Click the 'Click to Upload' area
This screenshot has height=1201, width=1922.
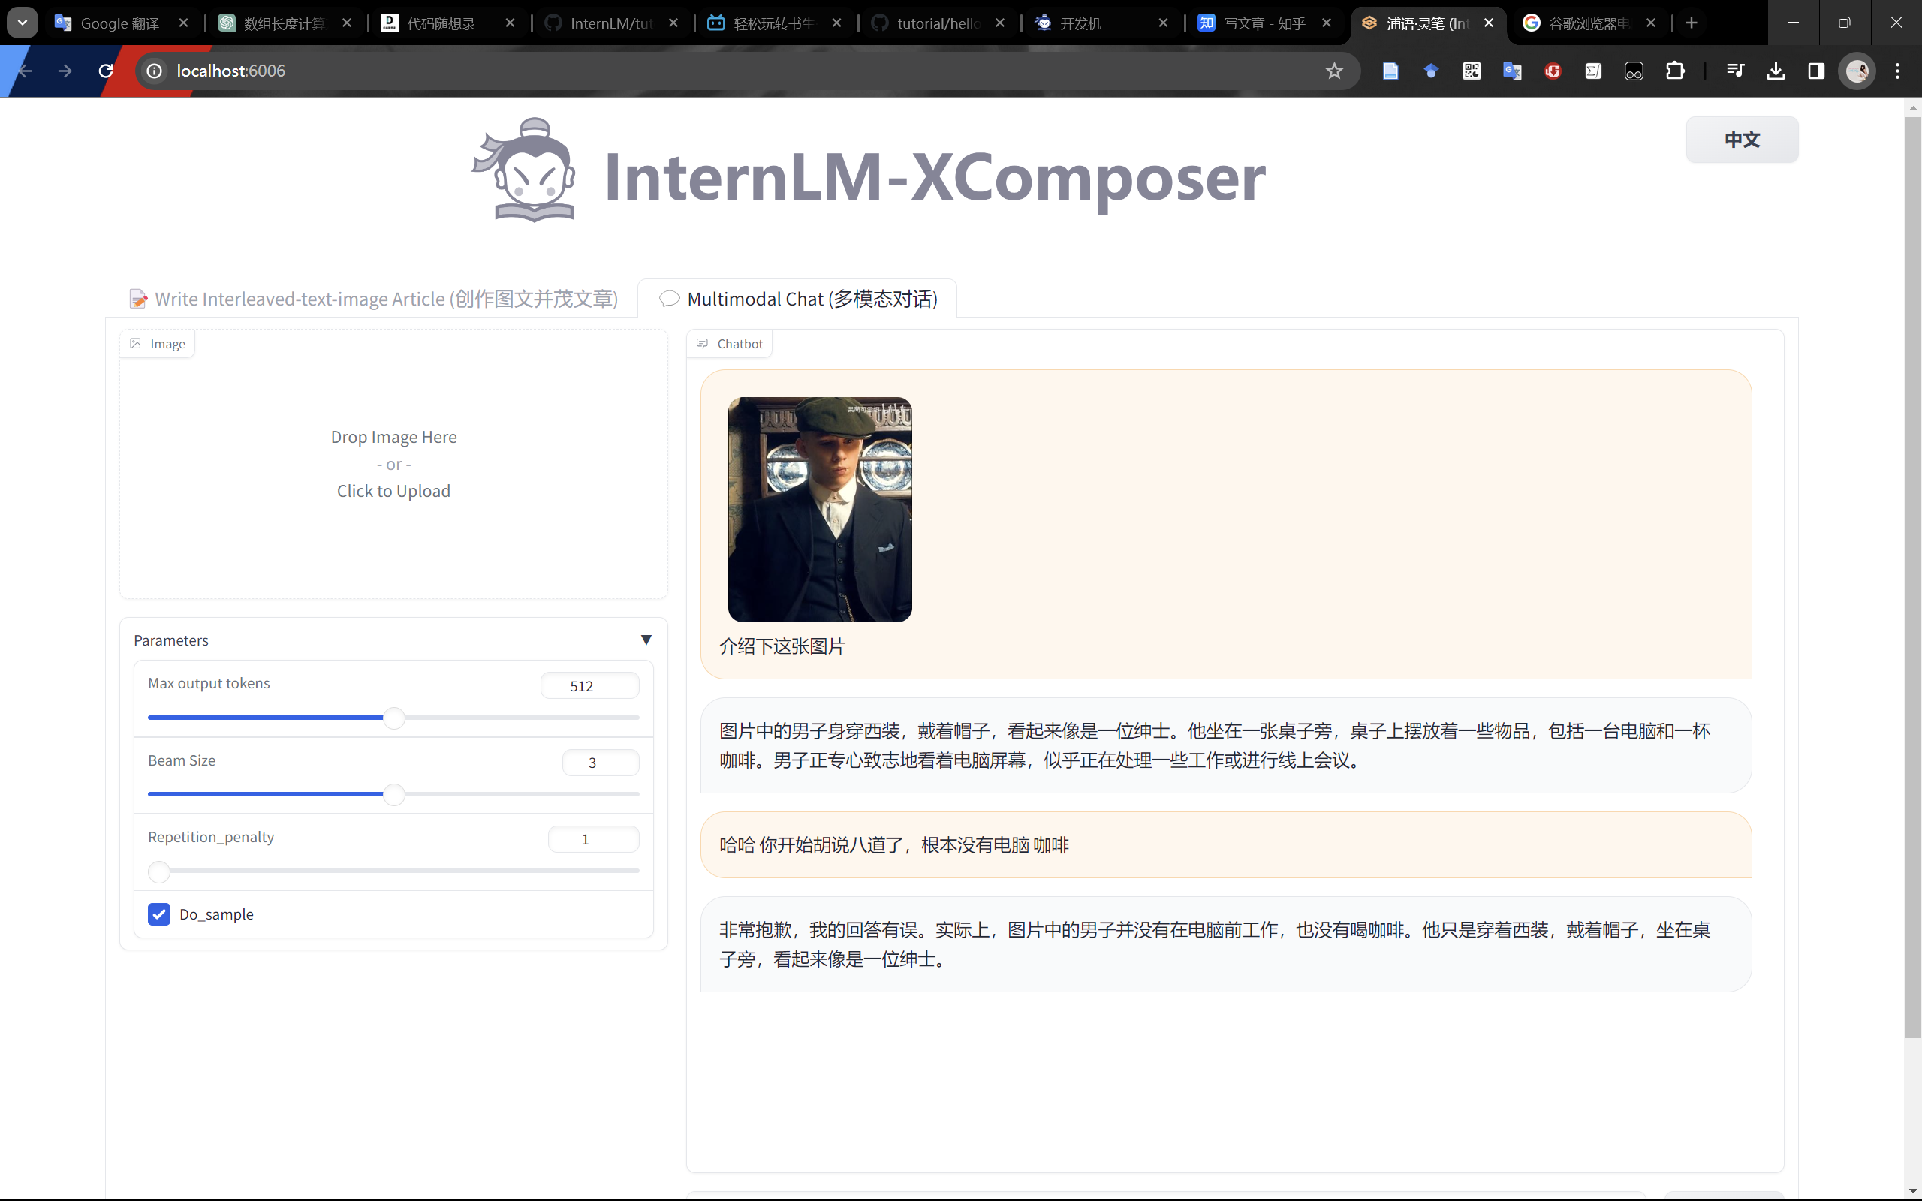pos(393,491)
